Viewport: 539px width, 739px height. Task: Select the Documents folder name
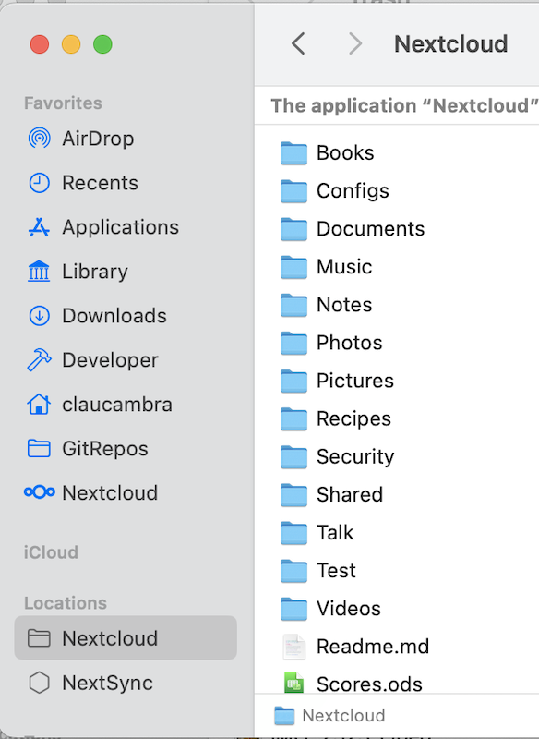(371, 229)
